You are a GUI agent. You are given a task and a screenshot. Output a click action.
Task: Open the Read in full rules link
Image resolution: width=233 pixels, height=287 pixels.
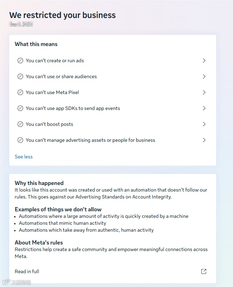pos(27,271)
